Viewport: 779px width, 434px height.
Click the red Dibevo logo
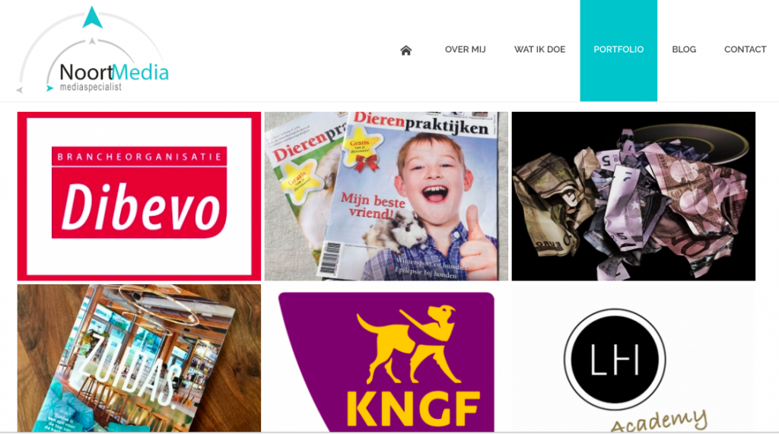139,192
